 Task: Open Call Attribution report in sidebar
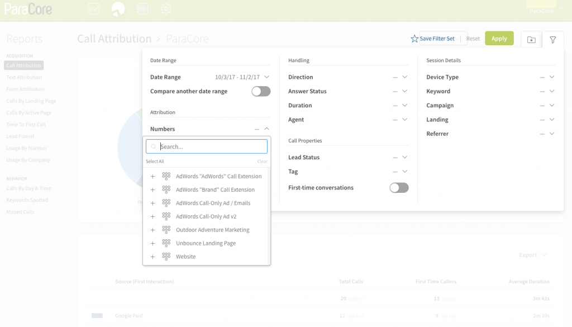(23, 66)
